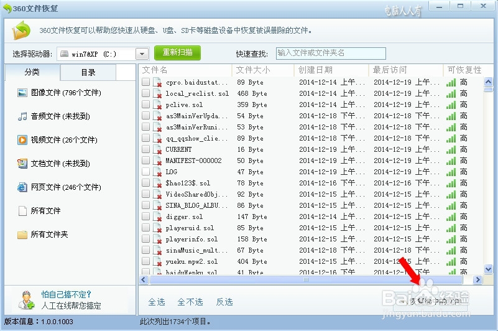Click the 全选 select all link
The height and width of the screenshot is (331, 498).
pyautogui.click(x=157, y=302)
